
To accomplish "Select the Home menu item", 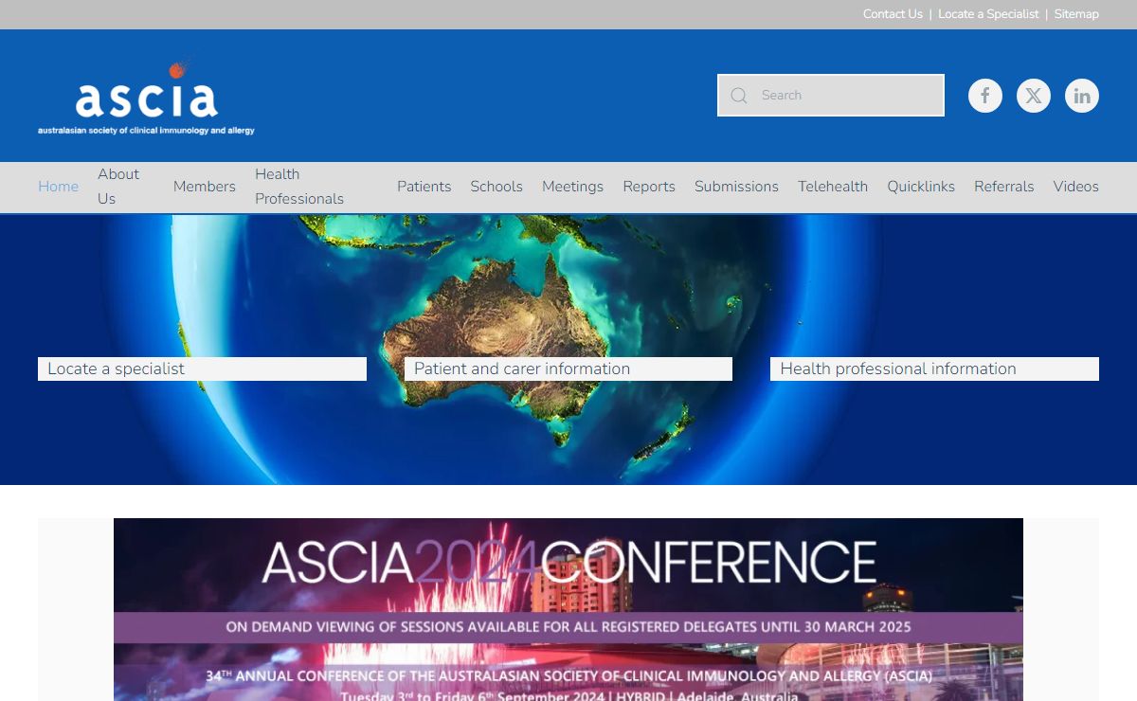I will (58, 187).
